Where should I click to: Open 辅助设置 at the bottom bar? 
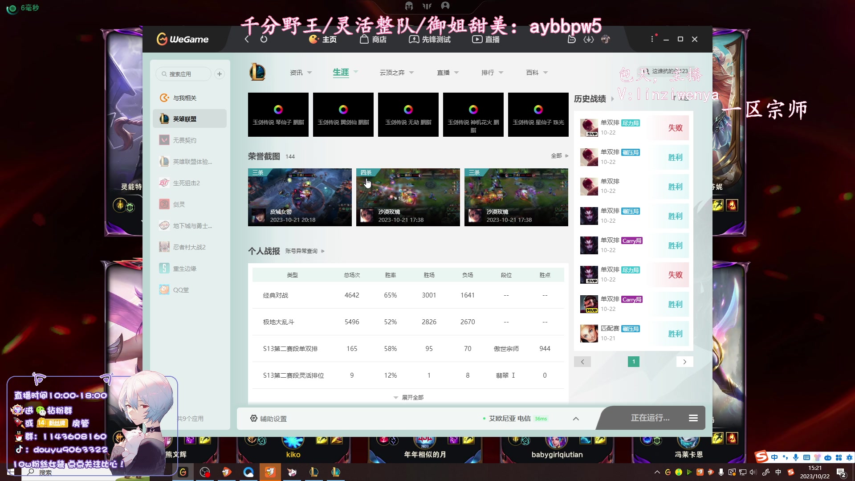[268, 419]
